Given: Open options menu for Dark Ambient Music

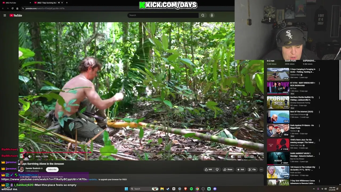Looking at the screenshot, I should [x=319, y=154].
